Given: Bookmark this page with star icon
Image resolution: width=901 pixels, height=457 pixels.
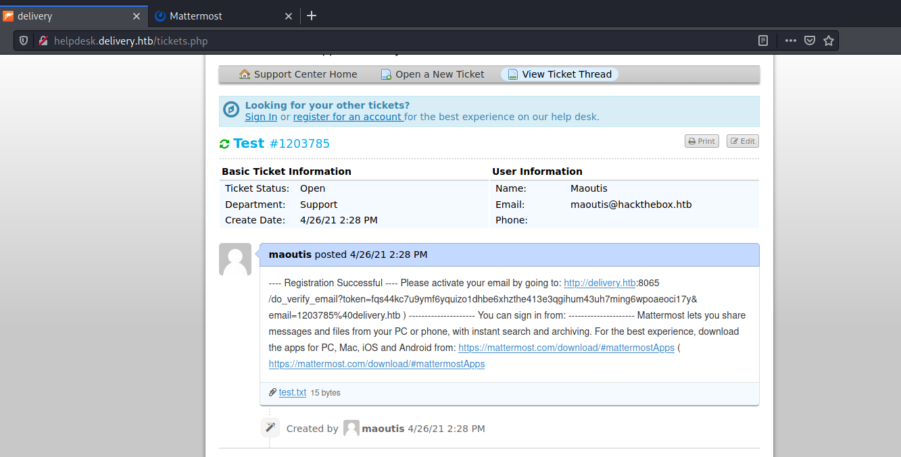Looking at the screenshot, I should tap(829, 41).
